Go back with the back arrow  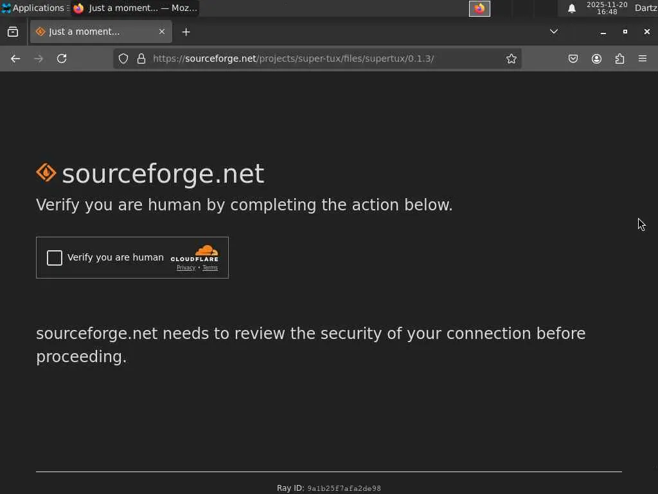(15, 59)
